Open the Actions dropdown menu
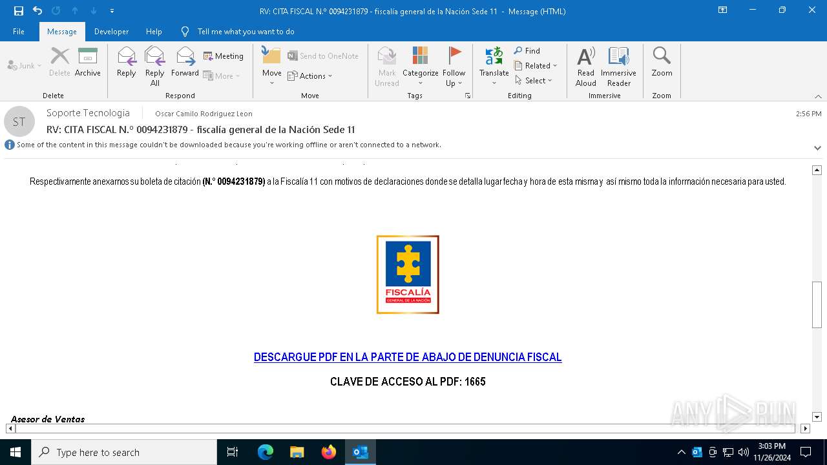The image size is (827, 465). click(310, 76)
